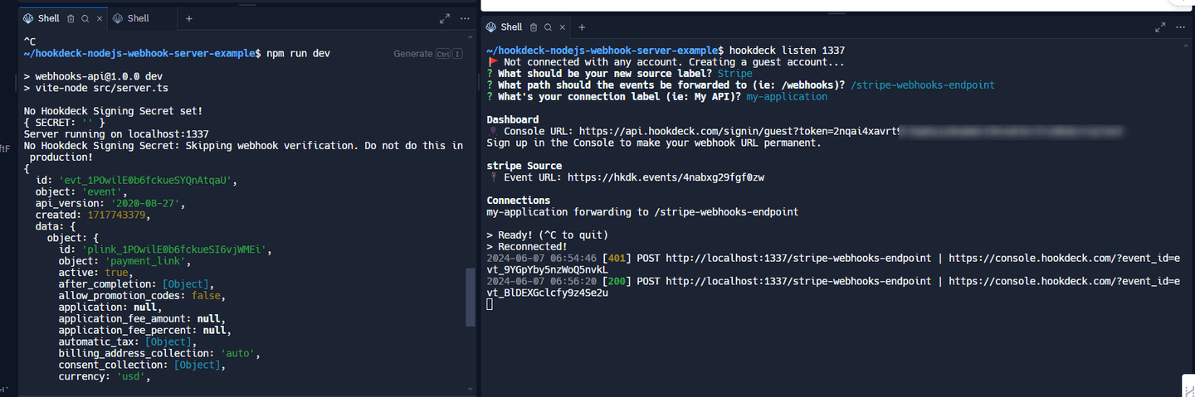This screenshot has height=397, width=1195.
Task: Click the trash icon on the left Shell tab
Action: tap(71, 18)
